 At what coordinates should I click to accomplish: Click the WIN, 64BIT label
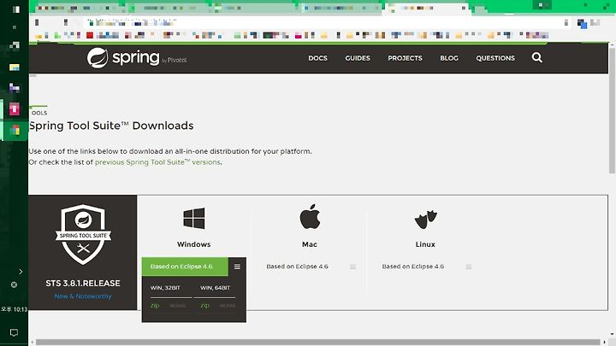[x=216, y=288]
